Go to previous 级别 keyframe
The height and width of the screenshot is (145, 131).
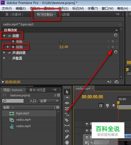(108, 47)
